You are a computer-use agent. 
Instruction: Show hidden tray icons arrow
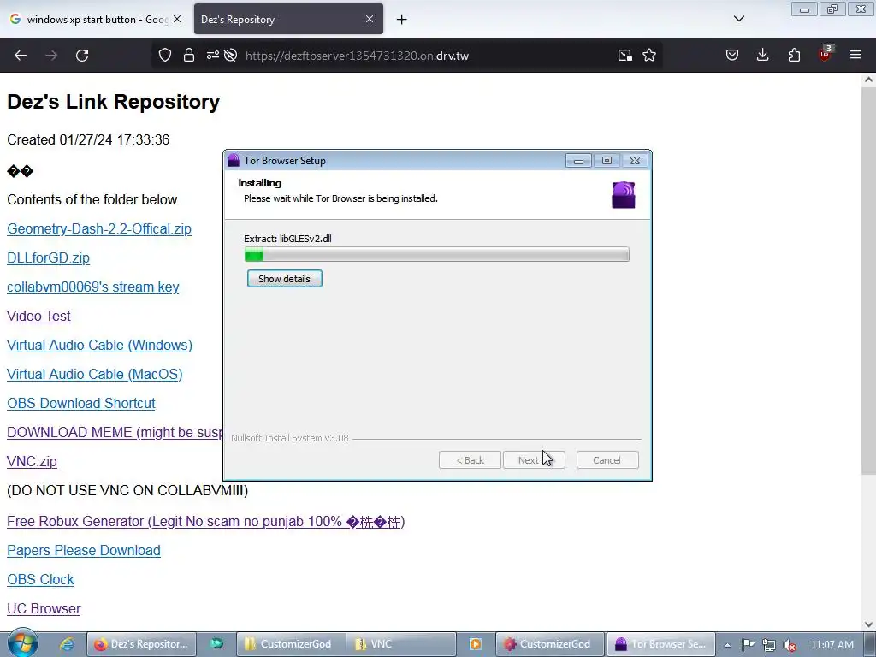point(727,645)
